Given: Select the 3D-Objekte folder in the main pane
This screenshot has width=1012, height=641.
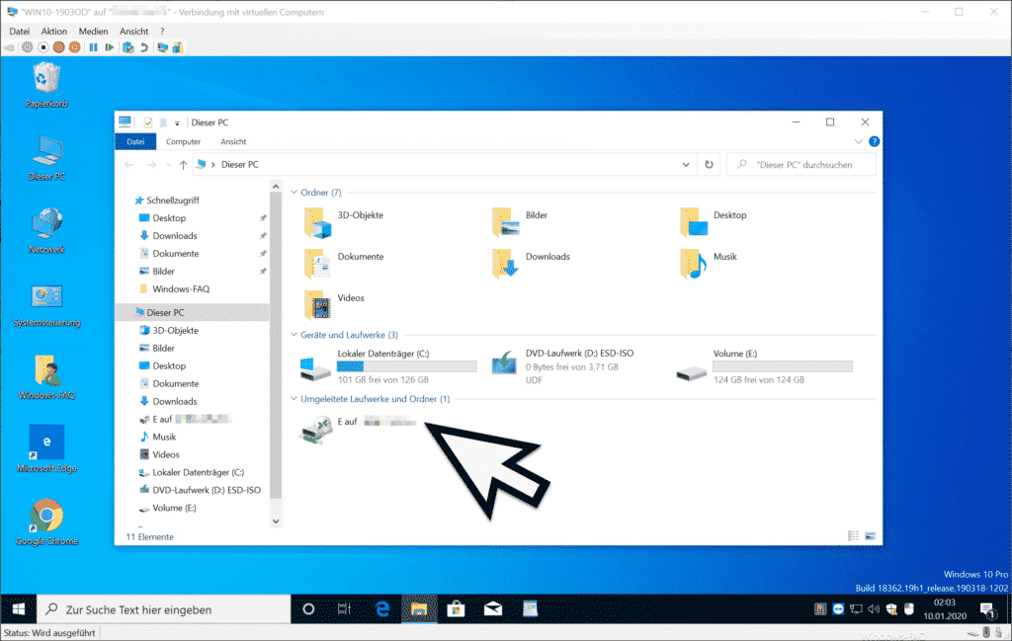Looking at the screenshot, I should coord(344,222).
